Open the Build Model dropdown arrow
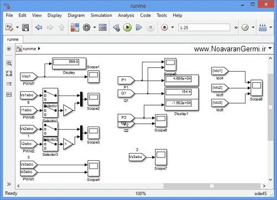This screenshot has height=200, width=277. tap(271, 28)
